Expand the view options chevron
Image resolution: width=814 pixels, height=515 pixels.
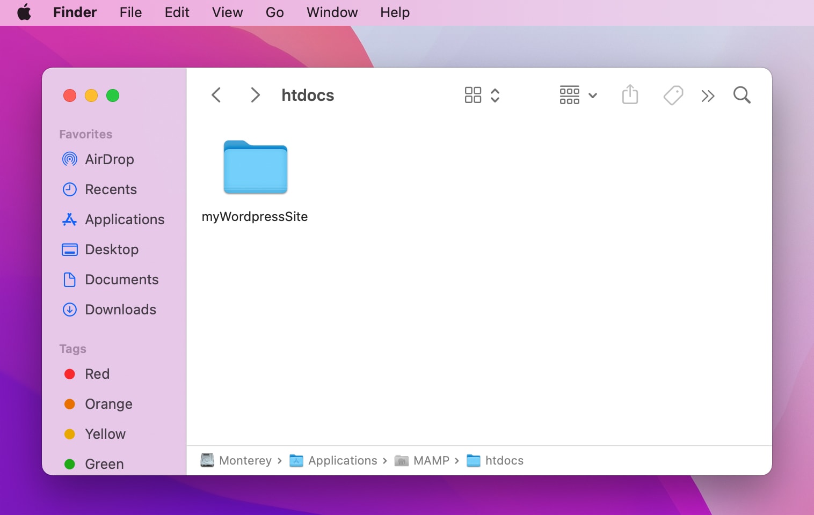coord(495,94)
